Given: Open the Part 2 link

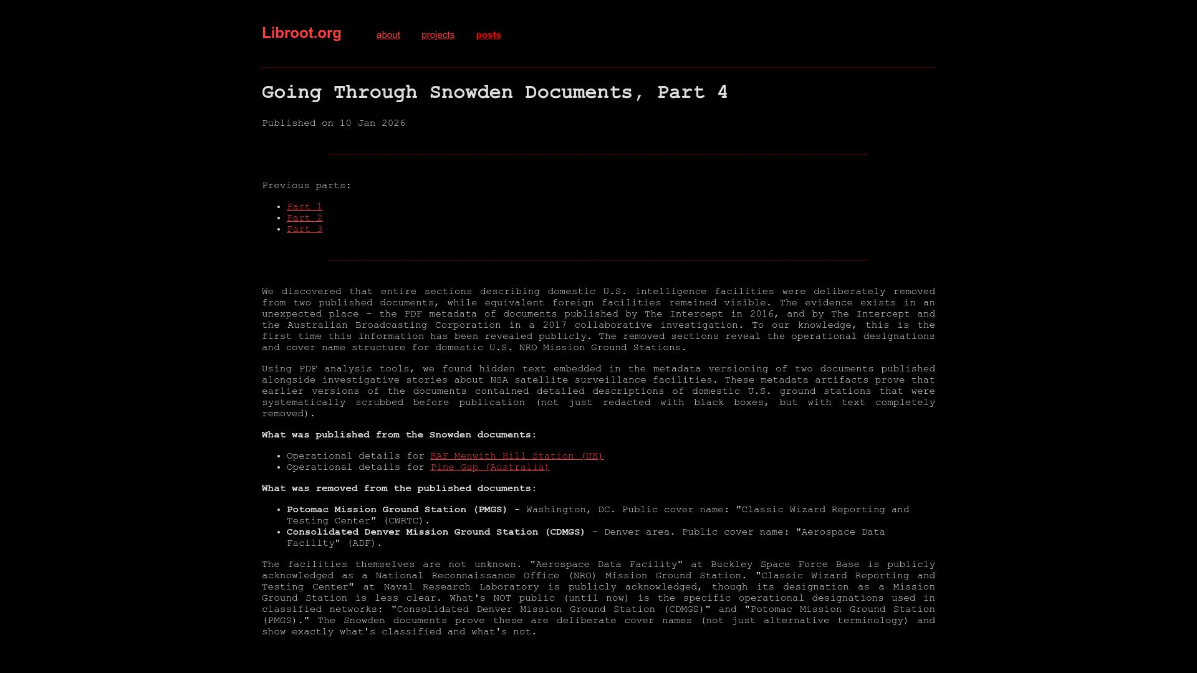Looking at the screenshot, I should click(x=304, y=218).
